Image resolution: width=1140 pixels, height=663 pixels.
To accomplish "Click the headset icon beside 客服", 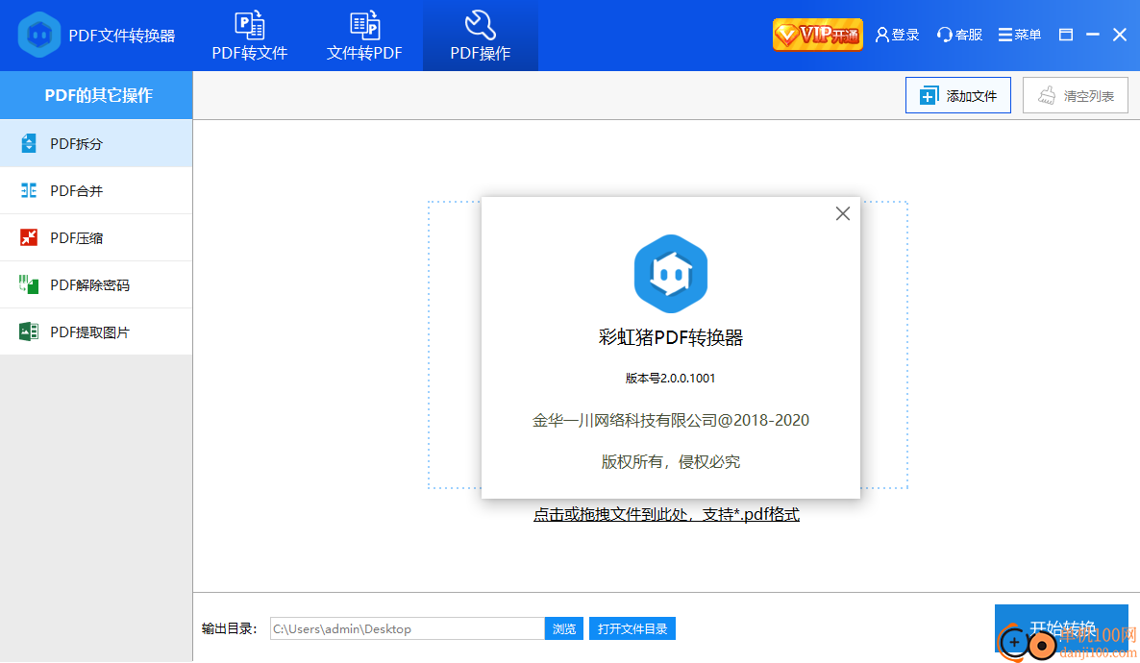I will tap(945, 35).
